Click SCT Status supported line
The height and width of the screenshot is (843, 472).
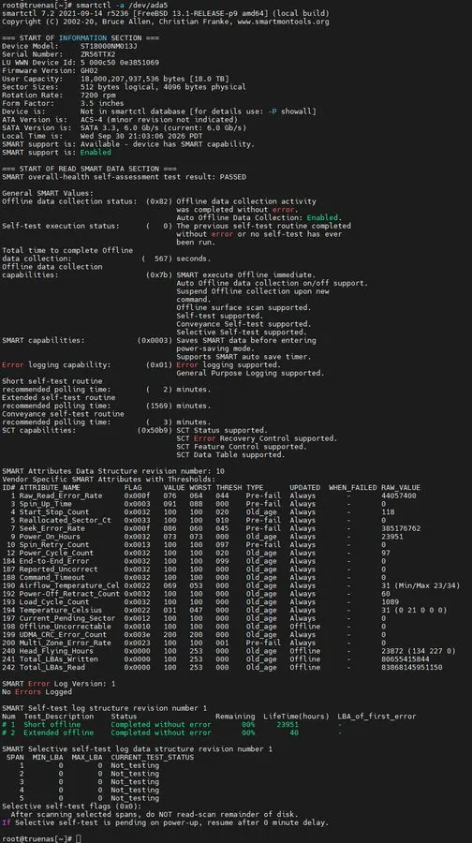click(222, 430)
